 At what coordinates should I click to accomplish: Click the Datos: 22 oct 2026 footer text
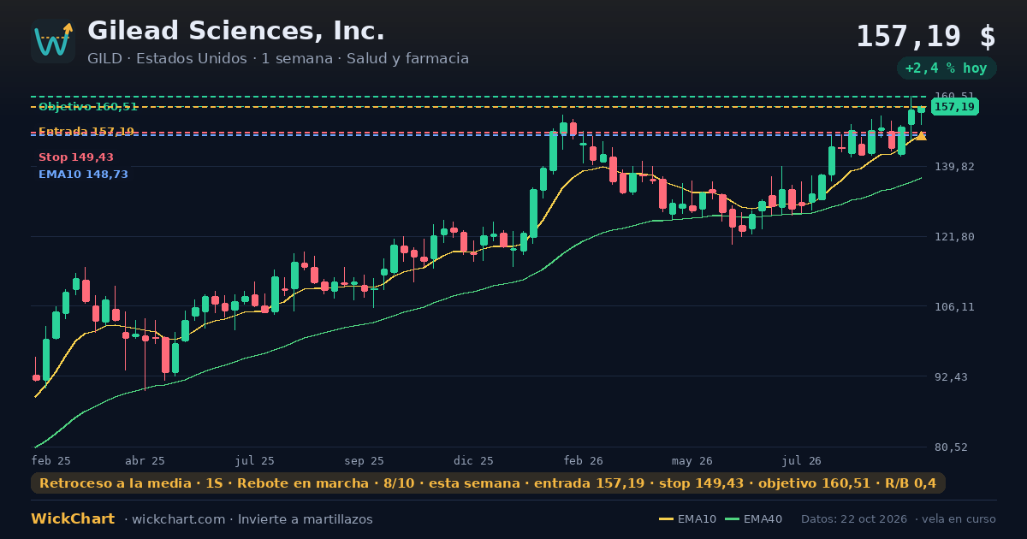[855, 519]
